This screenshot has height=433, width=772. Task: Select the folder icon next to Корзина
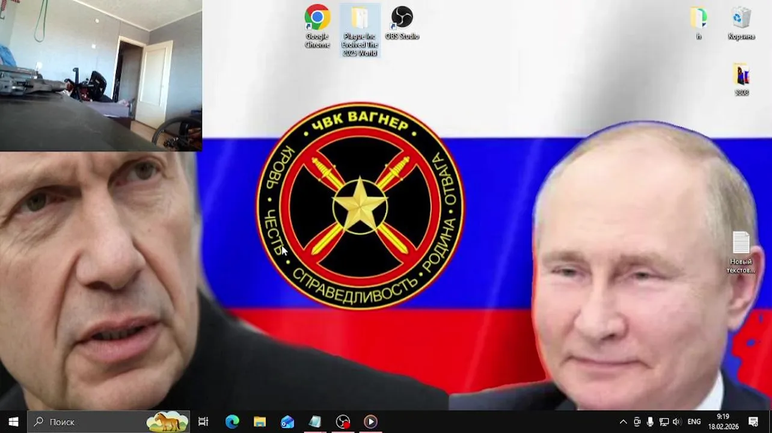(699, 23)
